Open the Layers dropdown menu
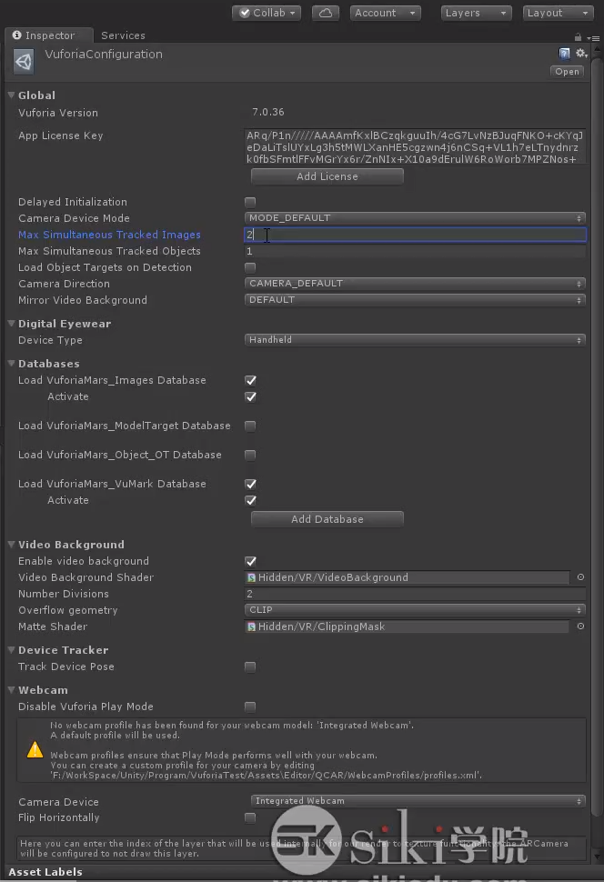The width and height of the screenshot is (604, 882). pos(477,13)
